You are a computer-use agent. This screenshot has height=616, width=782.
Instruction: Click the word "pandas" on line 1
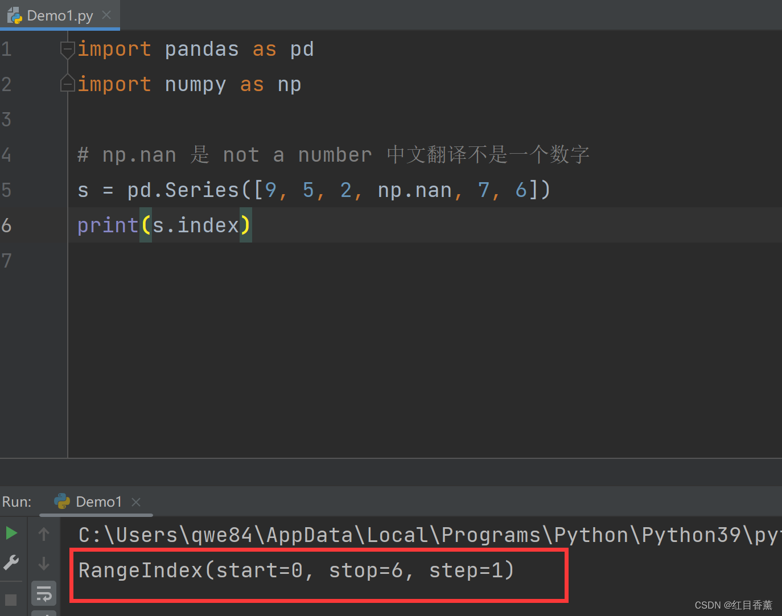click(x=202, y=50)
